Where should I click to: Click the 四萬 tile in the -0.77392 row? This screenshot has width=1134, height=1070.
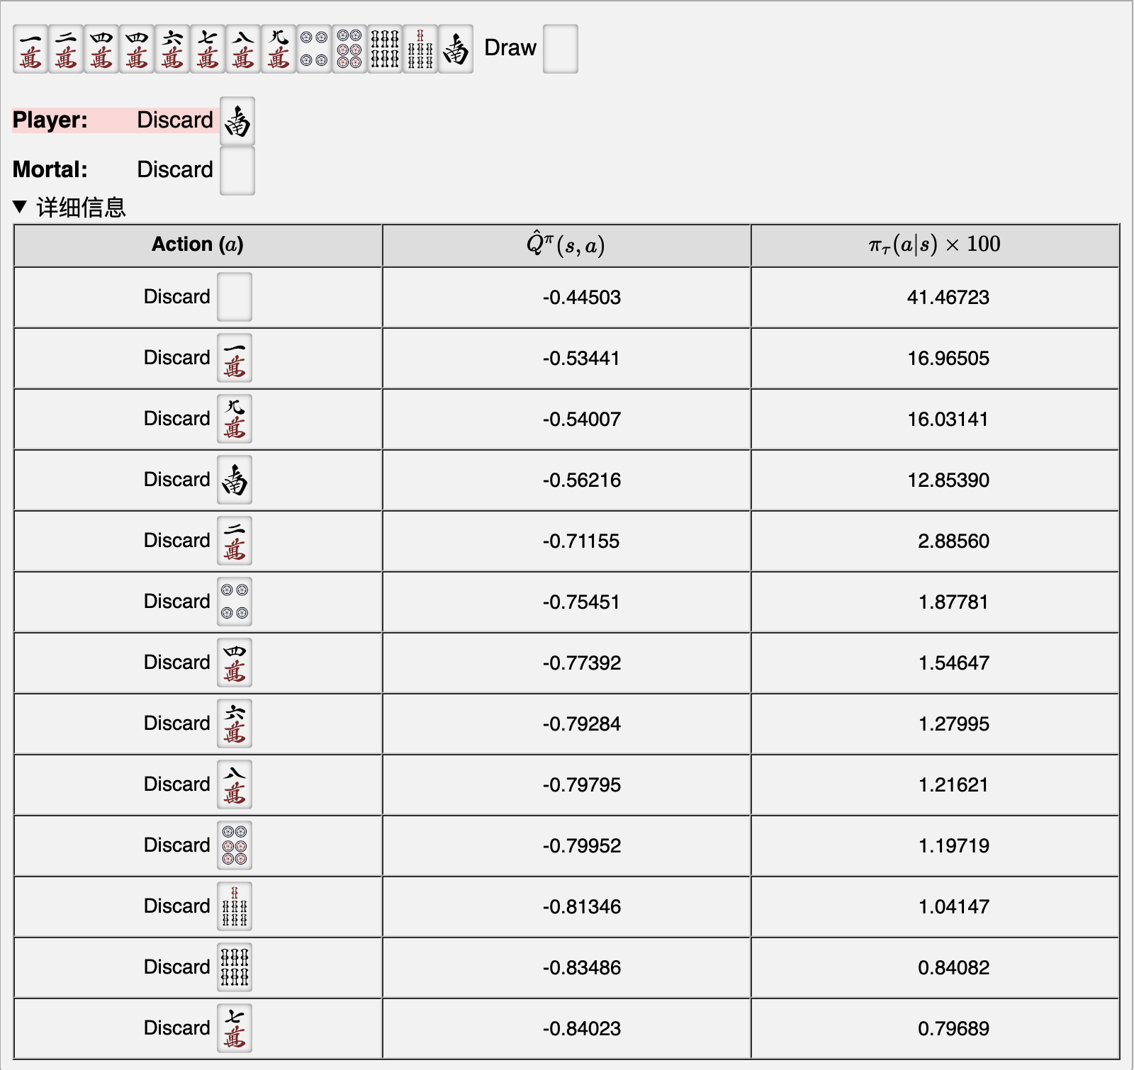point(235,663)
